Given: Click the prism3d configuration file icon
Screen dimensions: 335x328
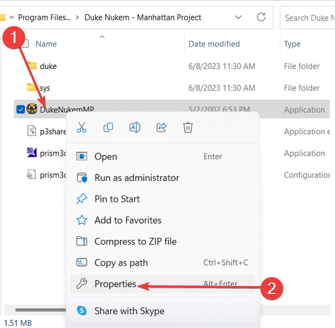Looking at the screenshot, I should pos(31,174).
